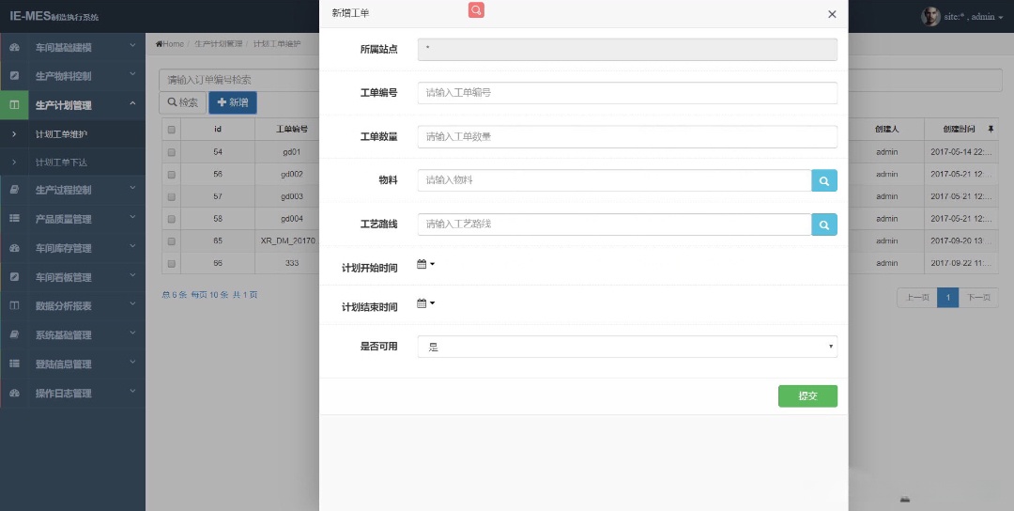Click the 生产计划管理 breadcrumb link

point(218,44)
